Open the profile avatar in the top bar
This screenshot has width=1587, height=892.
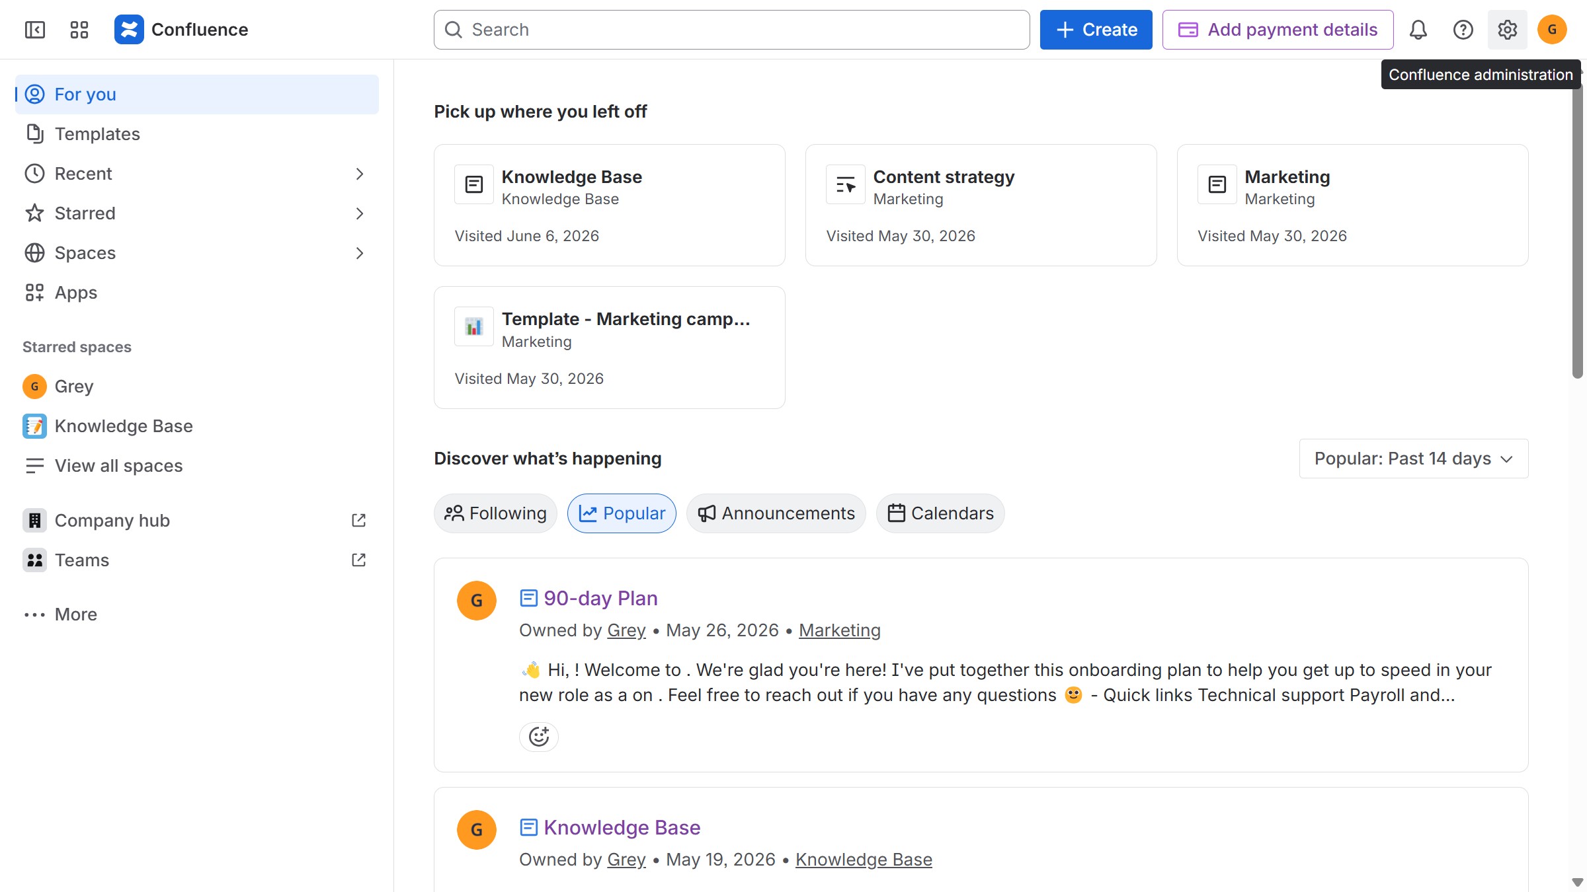[1552, 30]
